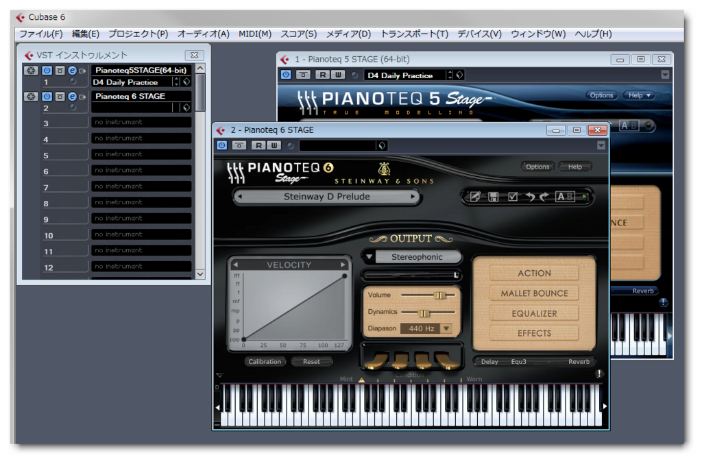
Task: Click Options button in Pianoteq 6 Stage
Action: pyautogui.click(x=537, y=167)
